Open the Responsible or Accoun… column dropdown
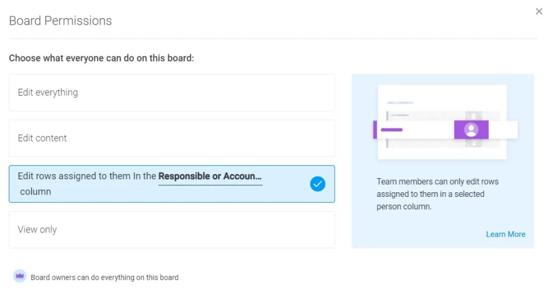Screen dimensions: 548x293 (210, 176)
